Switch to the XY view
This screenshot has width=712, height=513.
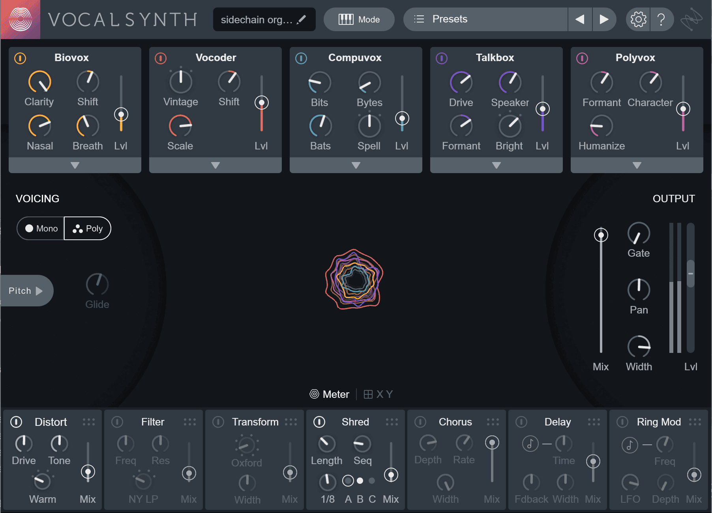point(378,394)
